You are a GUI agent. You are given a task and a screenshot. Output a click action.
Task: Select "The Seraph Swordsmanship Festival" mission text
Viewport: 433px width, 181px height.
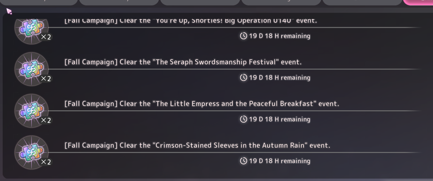pyautogui.click(x=183, y=62)
